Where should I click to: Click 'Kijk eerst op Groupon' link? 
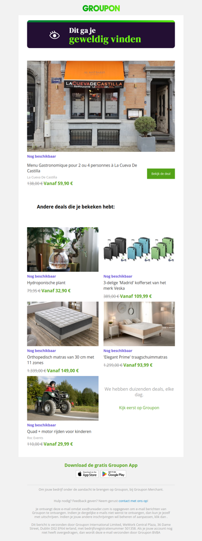139,407
